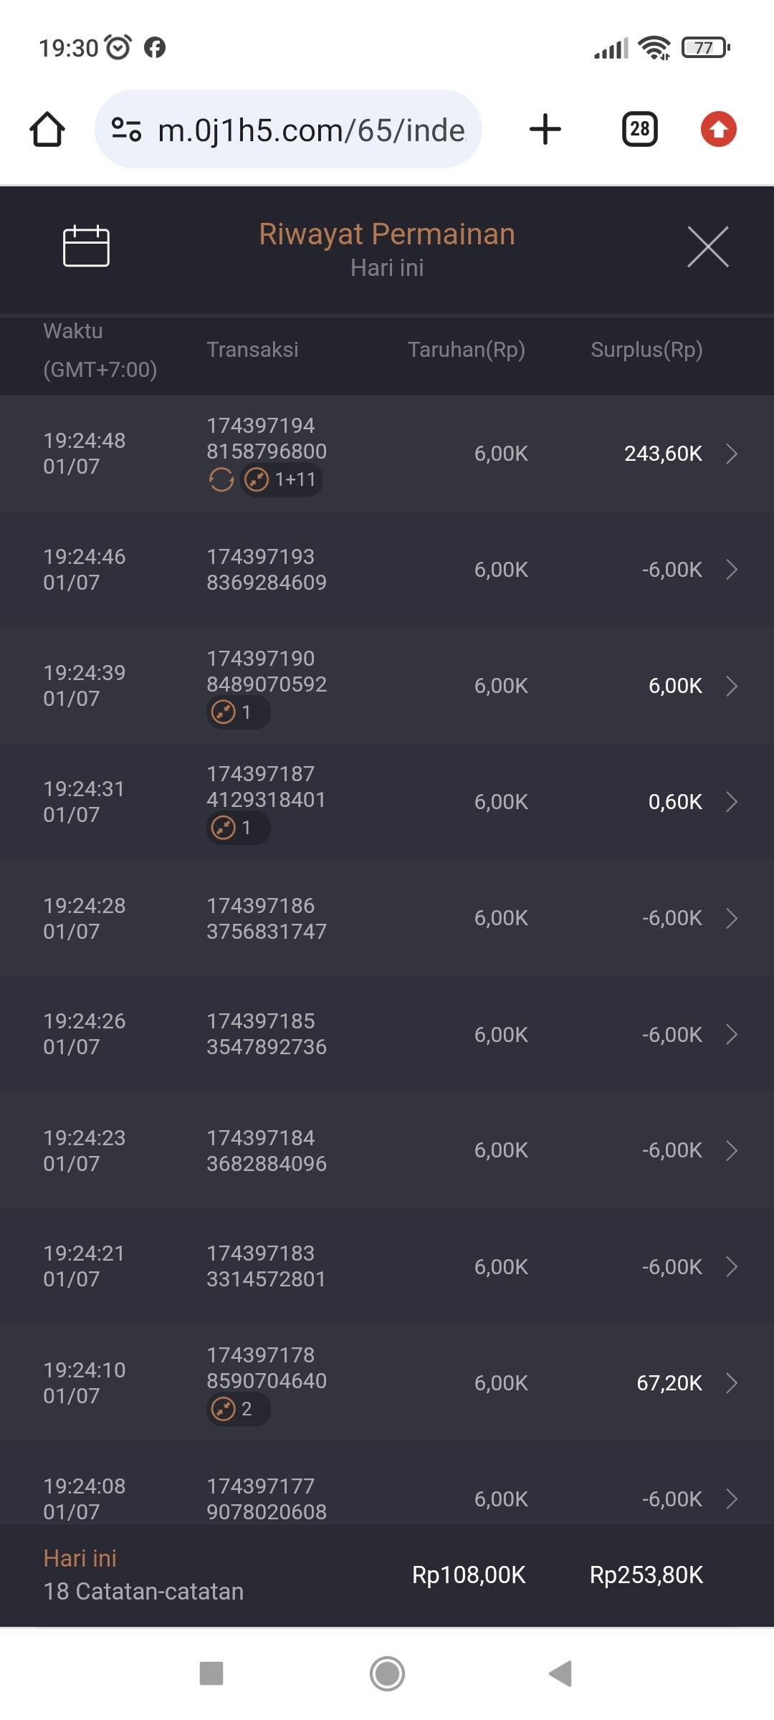This screenshot has width=774, height=1720.
Task: Expand the 19:24:10 row with 67,20K
Action: (731, 1383)
